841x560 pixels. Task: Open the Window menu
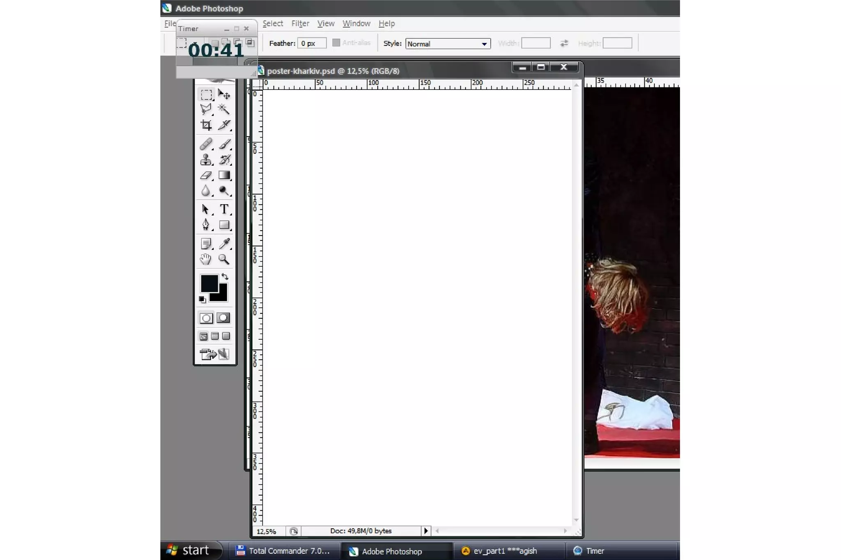click(x=356, y=23)
